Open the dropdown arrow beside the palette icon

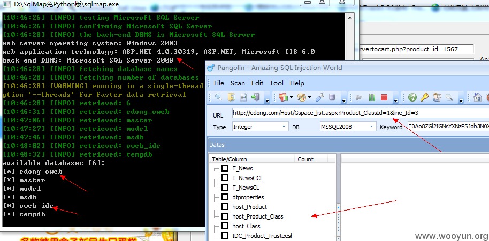point(310,97)
